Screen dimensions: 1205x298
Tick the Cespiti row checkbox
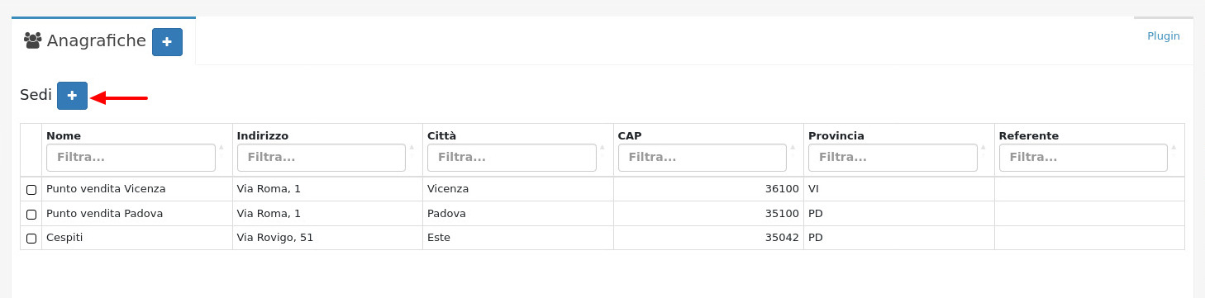click(x=31, y=238)
